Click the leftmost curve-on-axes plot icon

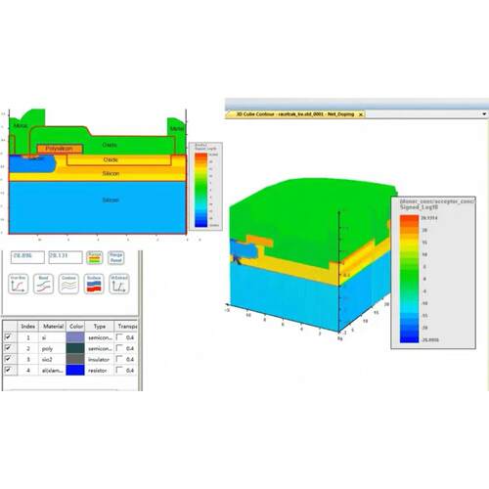coord(19,284)
